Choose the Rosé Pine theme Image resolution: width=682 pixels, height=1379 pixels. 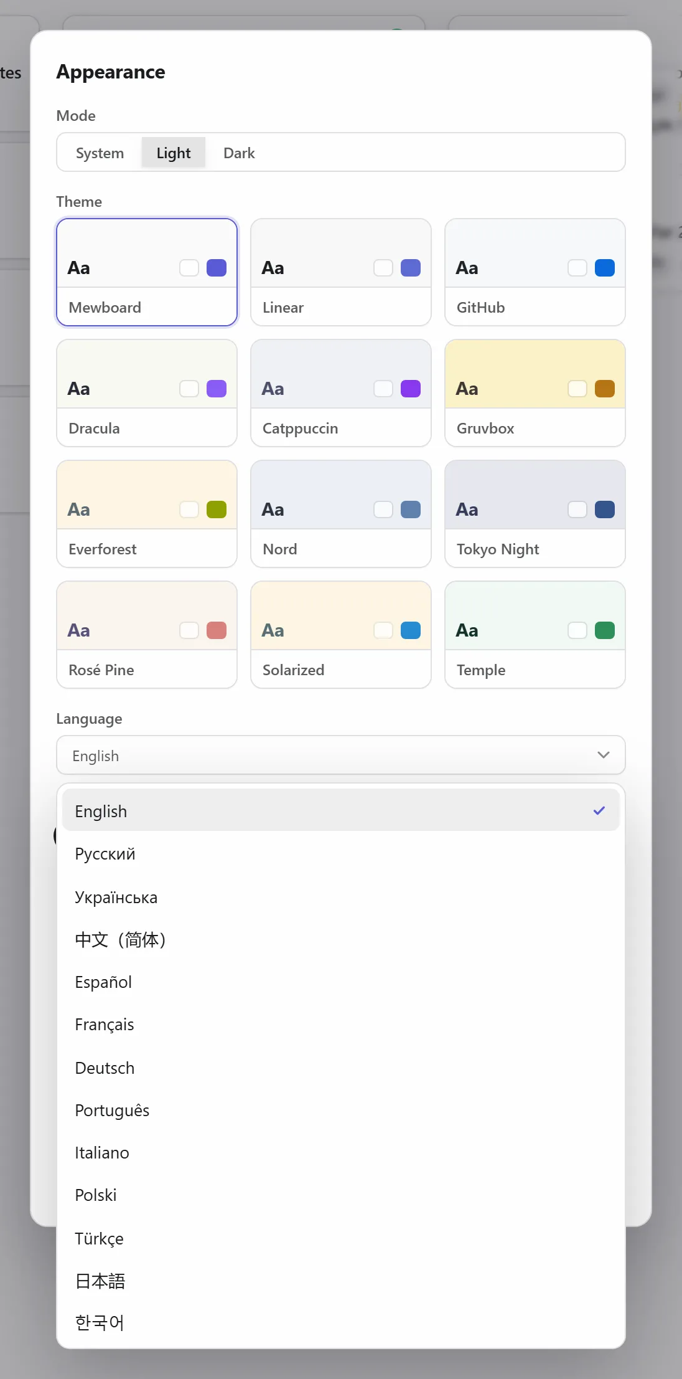tap(147, 635)
